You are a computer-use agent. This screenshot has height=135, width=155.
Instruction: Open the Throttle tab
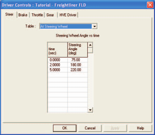tap(37, 15)
